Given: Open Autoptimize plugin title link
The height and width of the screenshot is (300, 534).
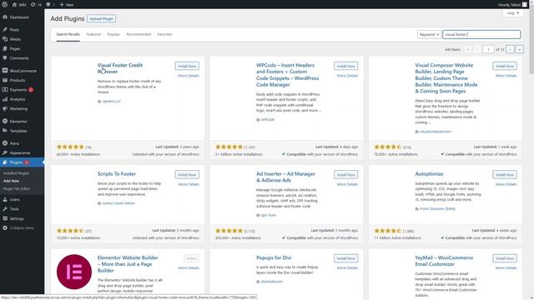Looking at the screenshot, I should pos(429,174).
